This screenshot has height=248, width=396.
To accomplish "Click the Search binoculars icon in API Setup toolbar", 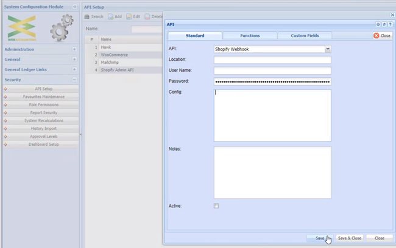I will (87, 16).
